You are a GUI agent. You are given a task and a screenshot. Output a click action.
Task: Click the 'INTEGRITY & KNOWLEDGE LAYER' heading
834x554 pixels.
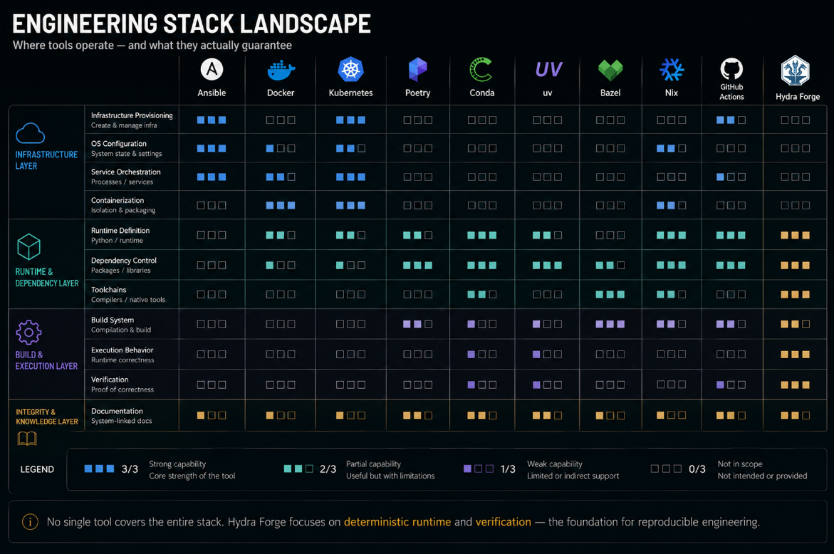coord(47,417)
